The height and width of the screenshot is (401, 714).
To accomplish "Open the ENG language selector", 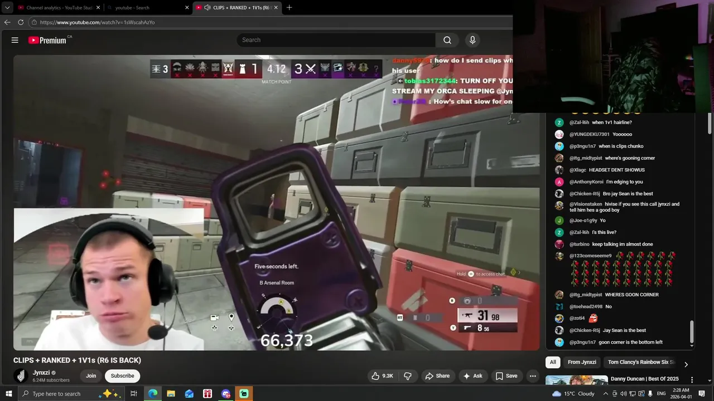I will 662,394.
